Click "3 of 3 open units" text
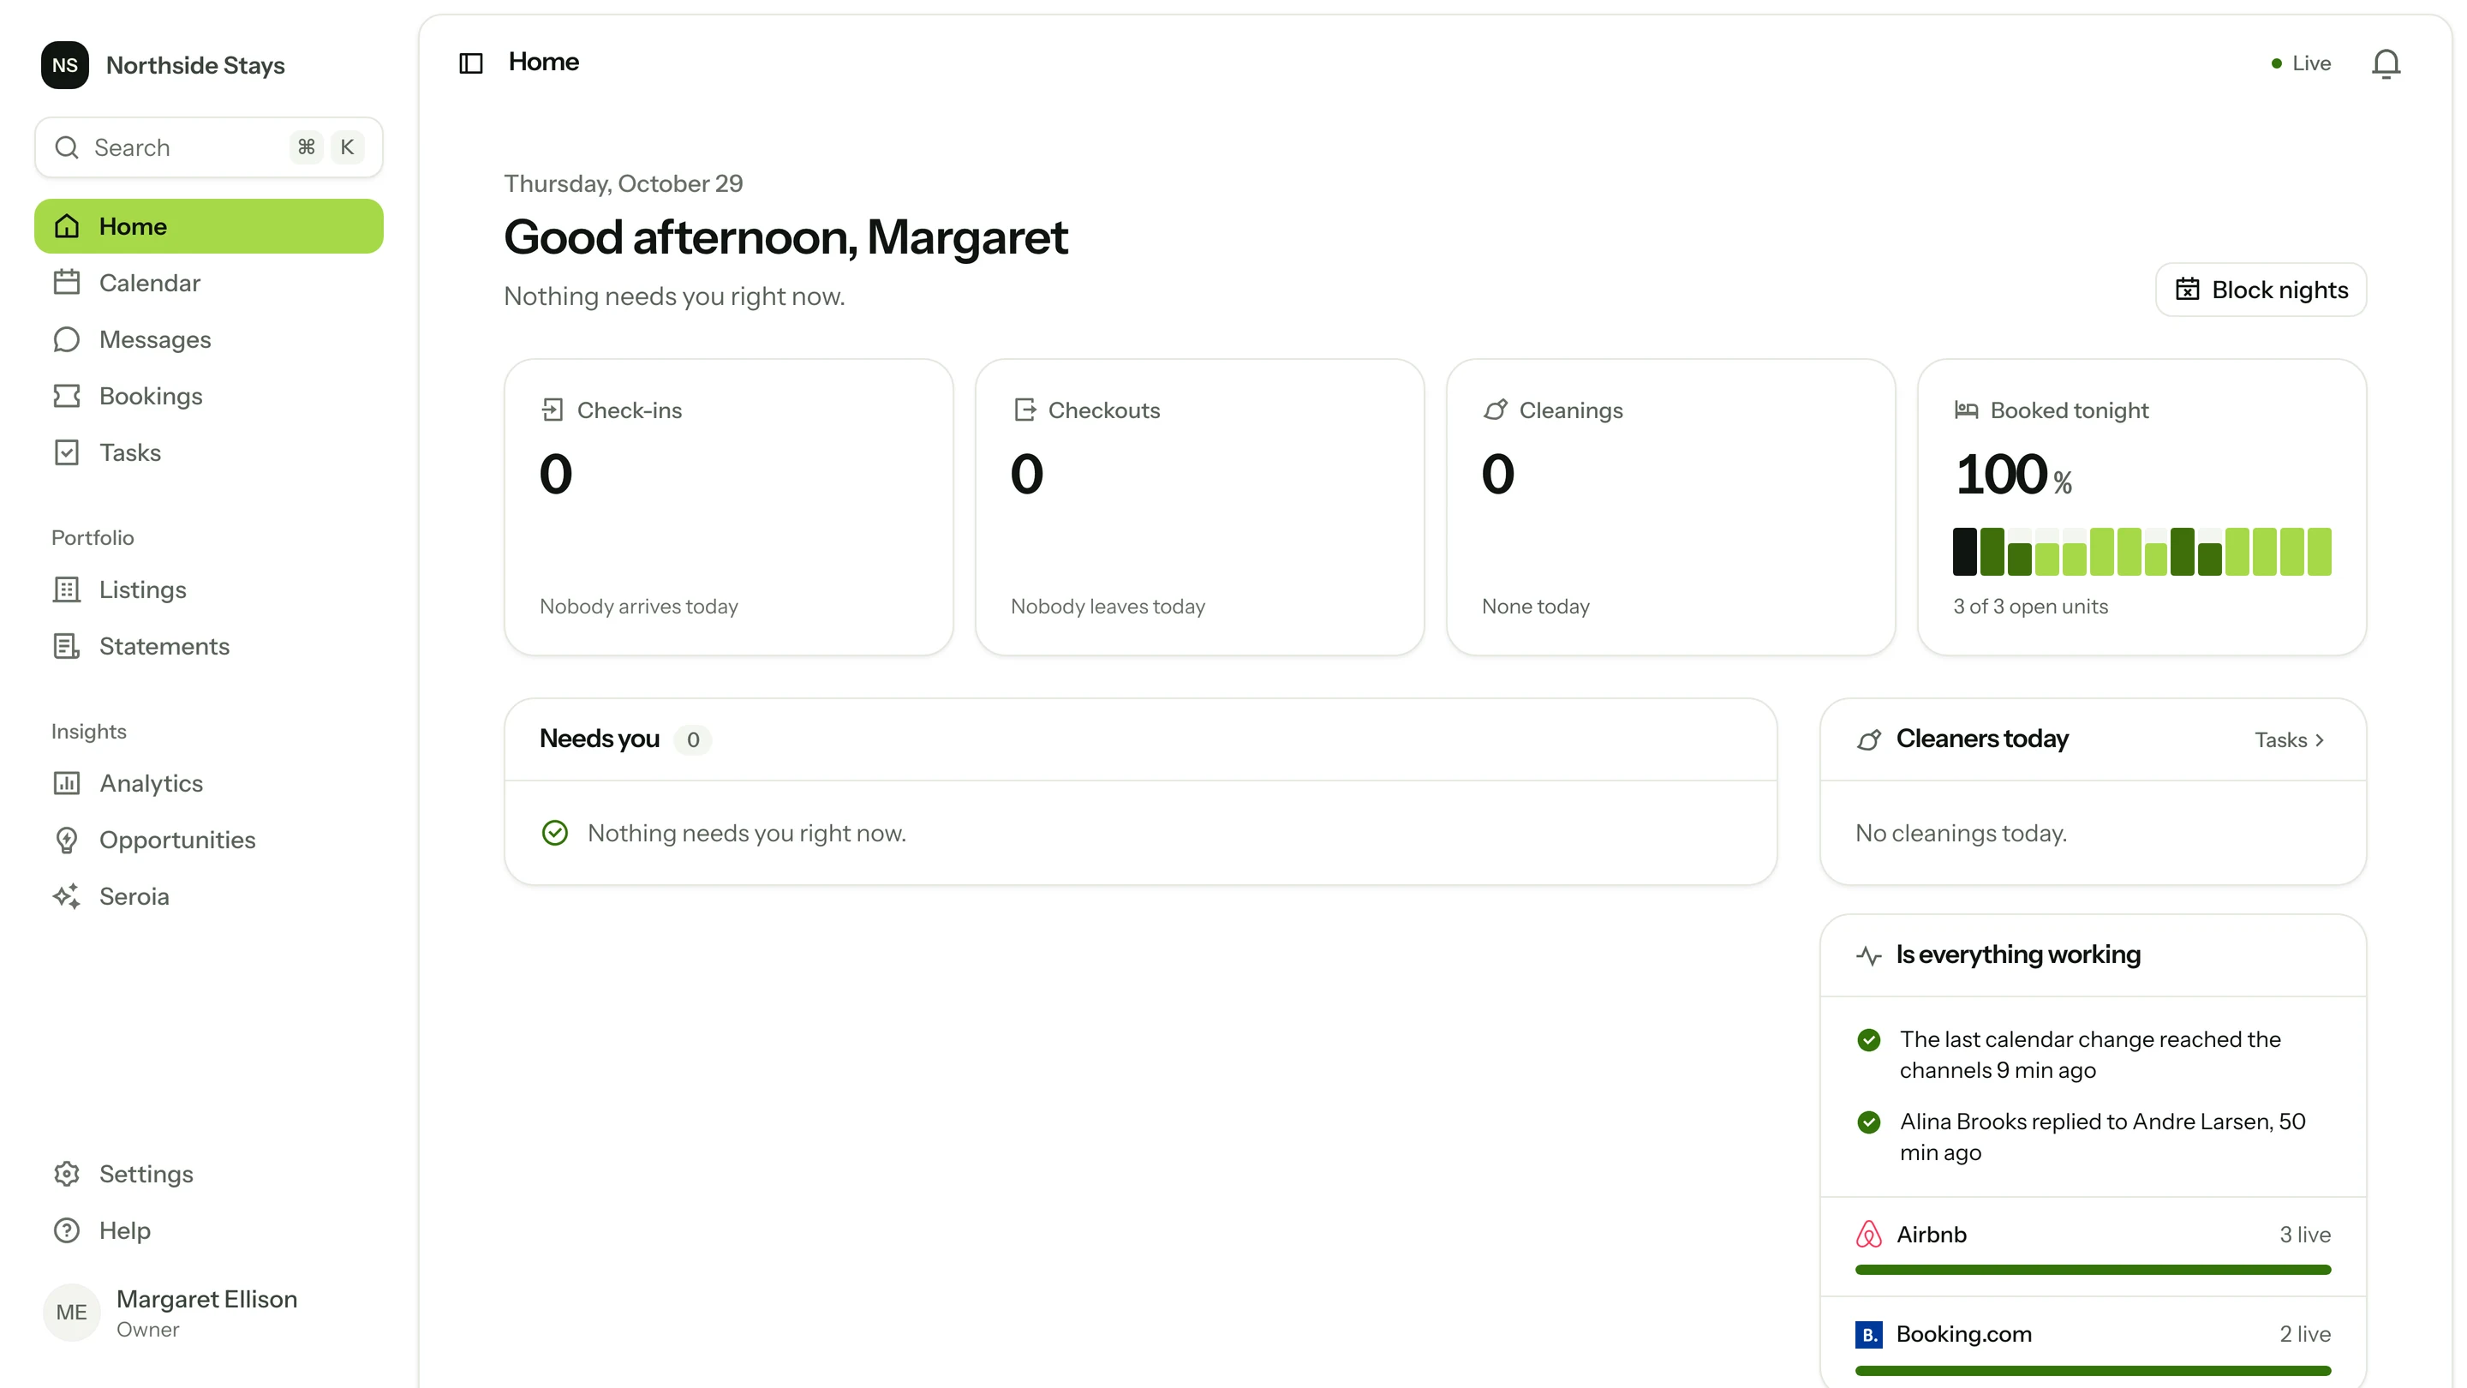 2030,607
